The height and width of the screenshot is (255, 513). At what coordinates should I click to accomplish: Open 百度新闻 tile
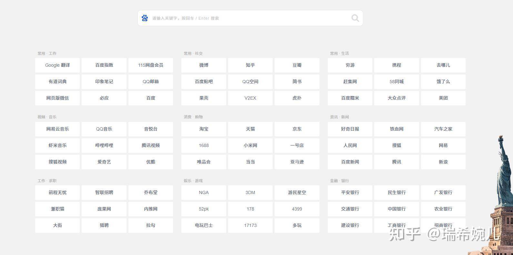(350, 162)
